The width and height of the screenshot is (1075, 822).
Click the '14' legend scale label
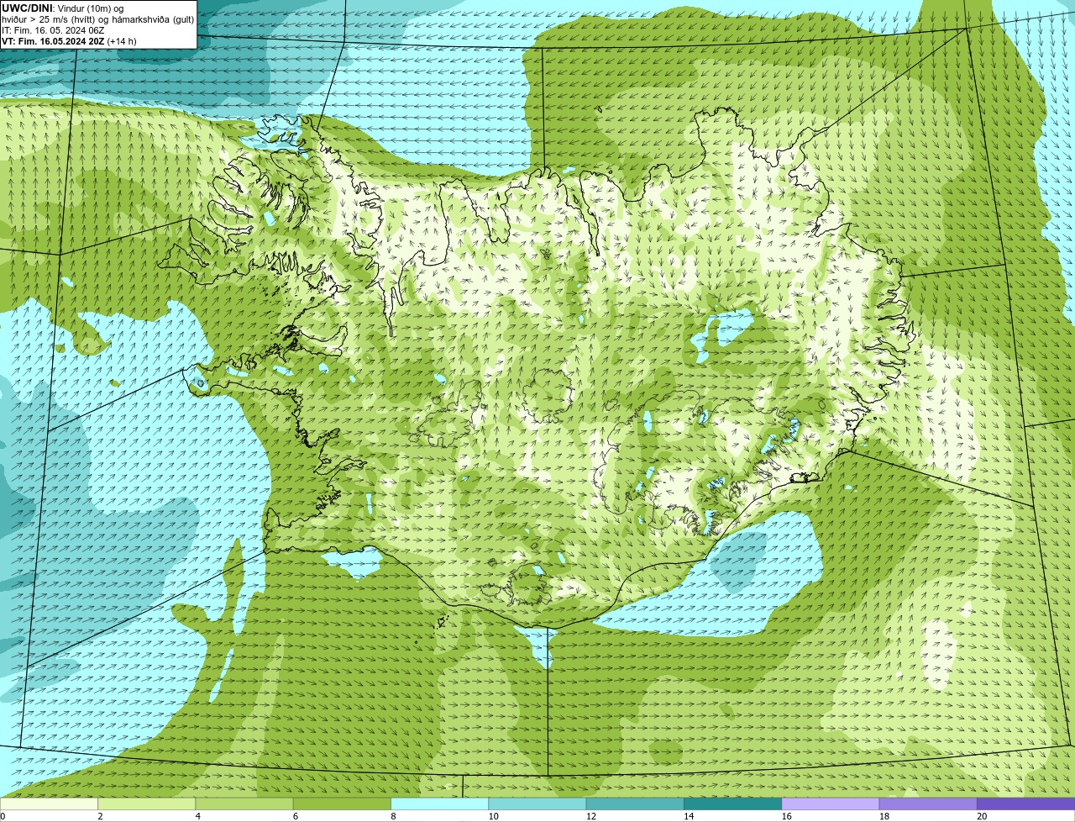[689, 816]
